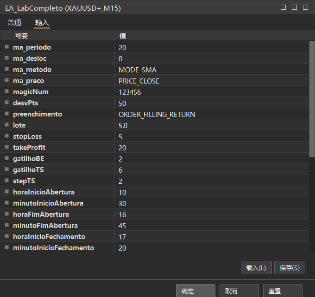Confirm with the 确定 button
Screen dimensions: 315x297
[195, 291]
